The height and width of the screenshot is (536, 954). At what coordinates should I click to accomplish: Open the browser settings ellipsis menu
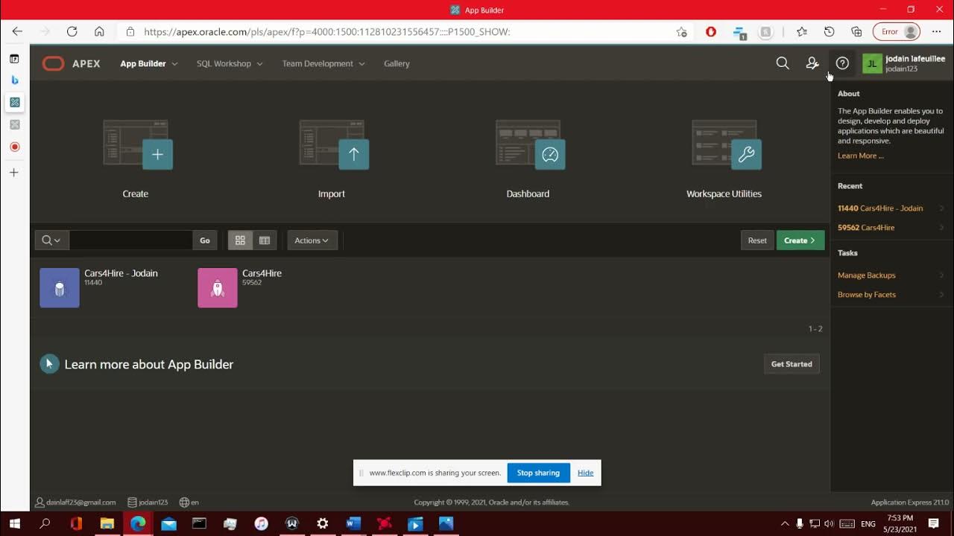point(936,32)
